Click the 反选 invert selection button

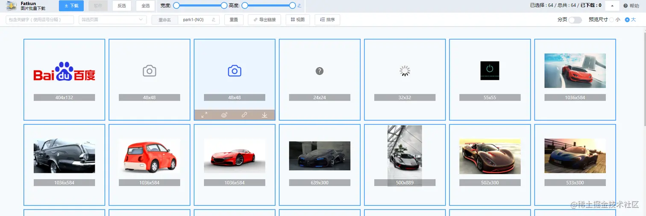tap(122, 6)
